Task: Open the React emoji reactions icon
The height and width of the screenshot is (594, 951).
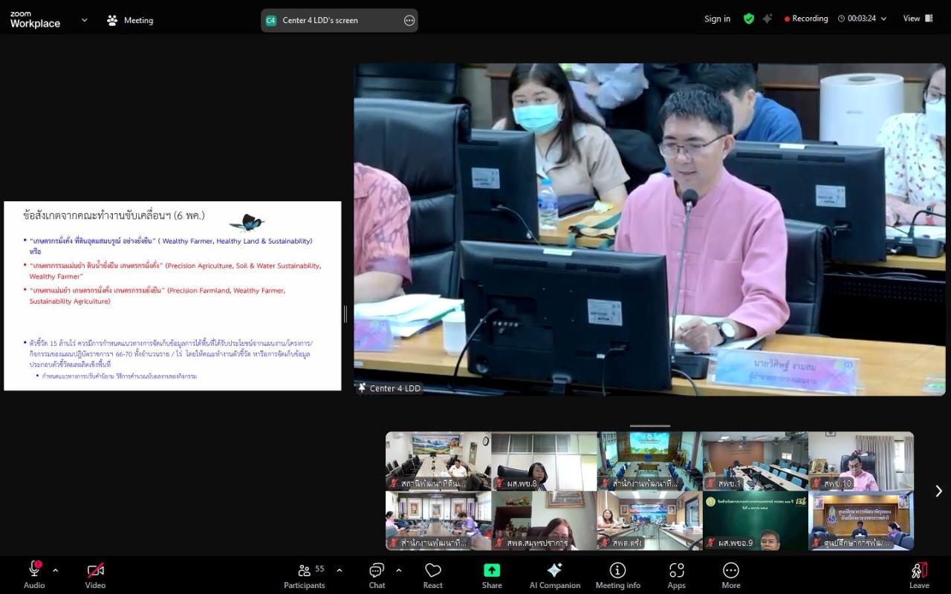Action: 432,570
